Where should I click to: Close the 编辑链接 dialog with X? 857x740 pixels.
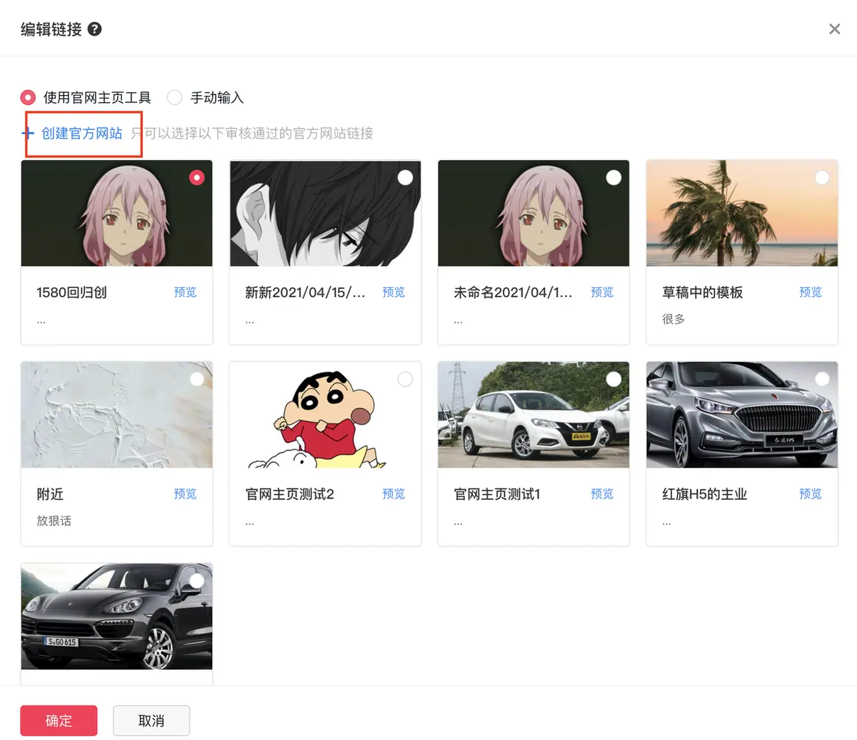[834, 29]
